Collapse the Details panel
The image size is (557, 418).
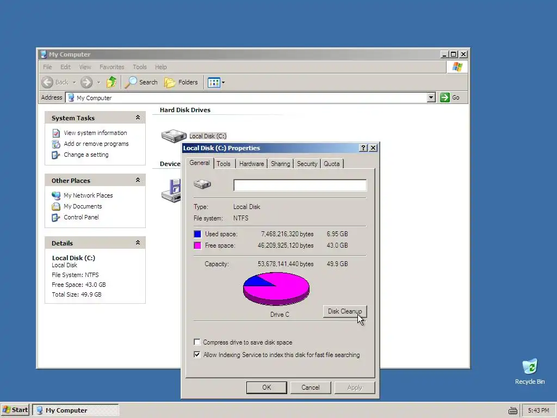click(x=138, y=243)
